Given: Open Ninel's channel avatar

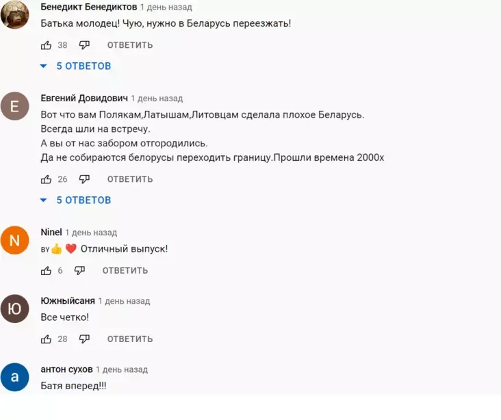Looking at the screenshot, I should pos(14,240).
